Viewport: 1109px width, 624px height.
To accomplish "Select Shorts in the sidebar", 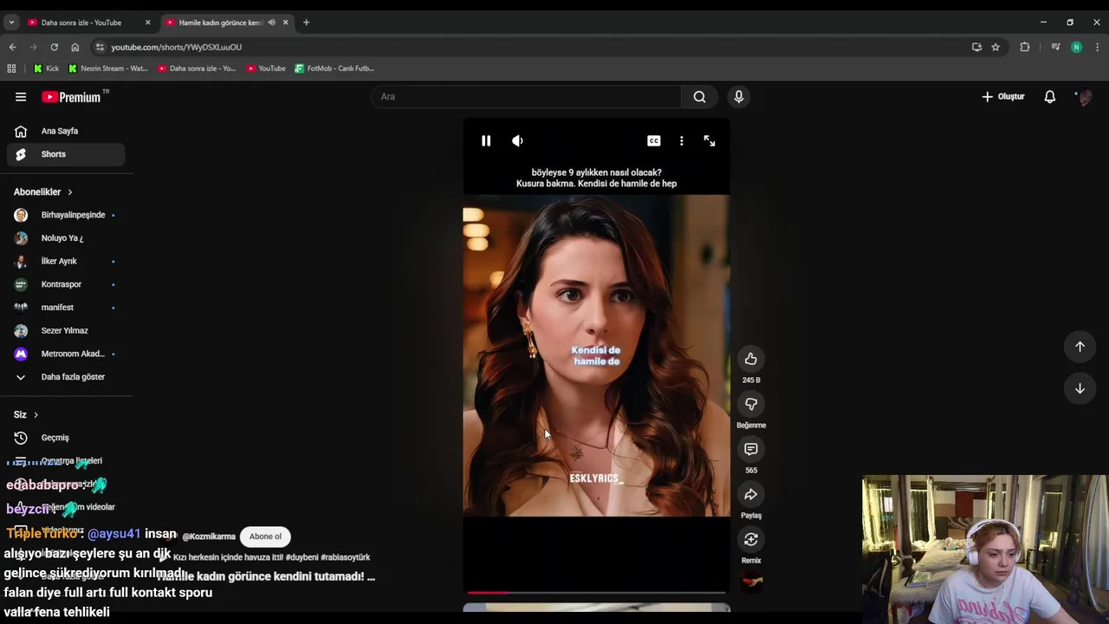I will click(x=66, y=154).
